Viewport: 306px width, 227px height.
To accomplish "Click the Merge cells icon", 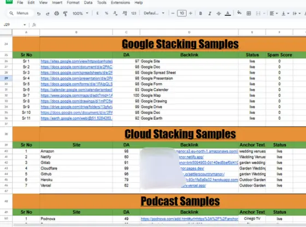I will point(258,13).
